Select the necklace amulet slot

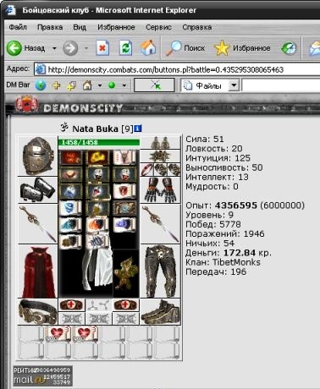pyautogui.click(x=160, y=156)
